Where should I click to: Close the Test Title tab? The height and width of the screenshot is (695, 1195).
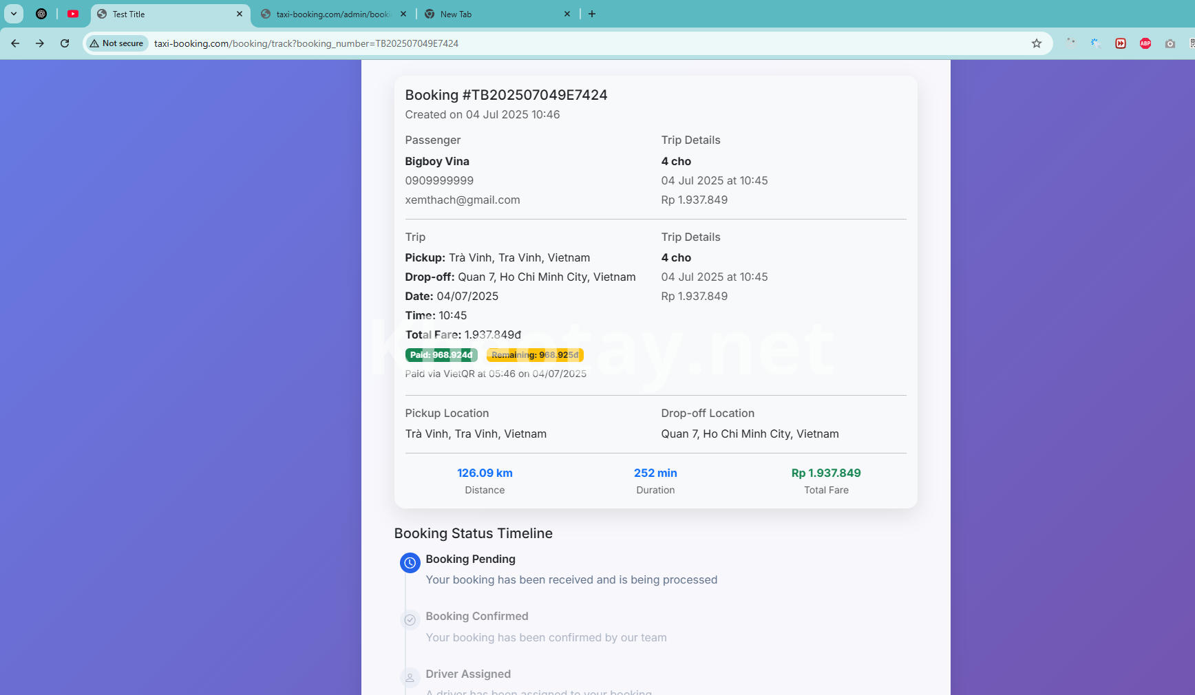[x=240, y=14]
